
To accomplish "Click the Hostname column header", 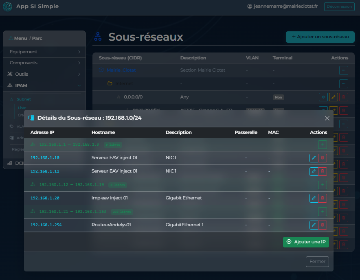I will [x=103, y=132].
